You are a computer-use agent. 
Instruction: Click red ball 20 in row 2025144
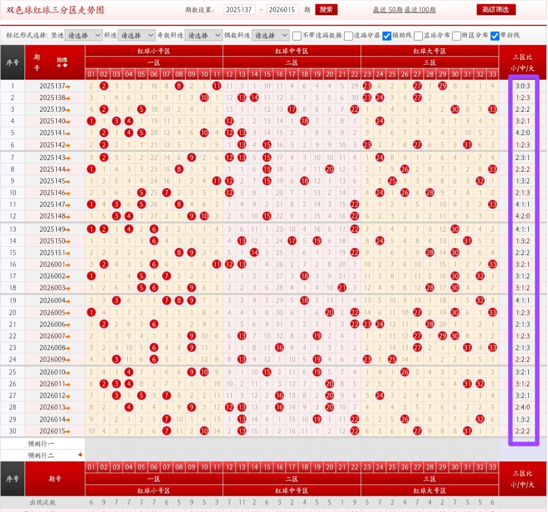(330, 169)
